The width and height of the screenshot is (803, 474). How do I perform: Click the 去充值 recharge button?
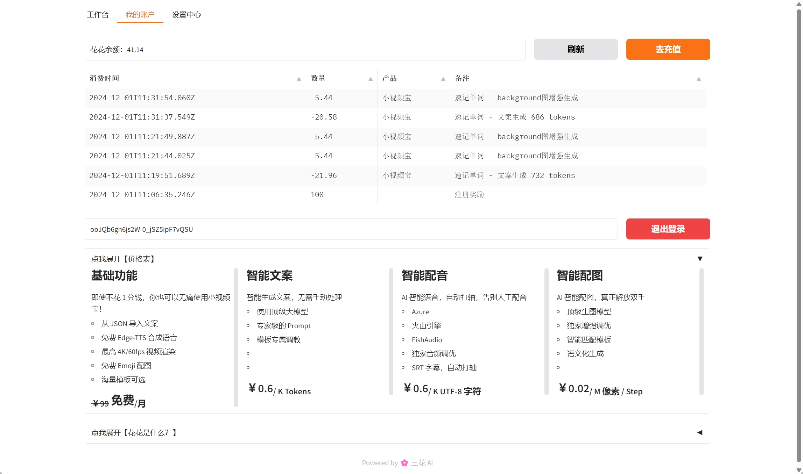668,49
